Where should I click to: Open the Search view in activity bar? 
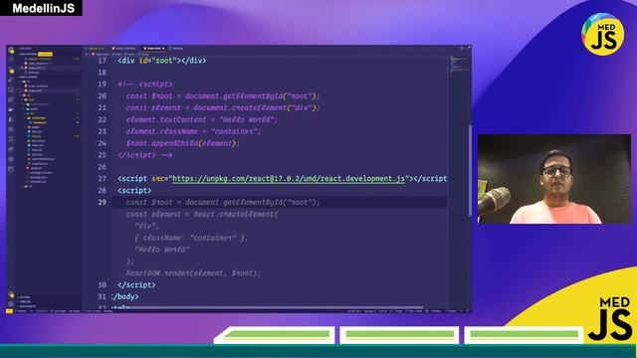[11, 60]
